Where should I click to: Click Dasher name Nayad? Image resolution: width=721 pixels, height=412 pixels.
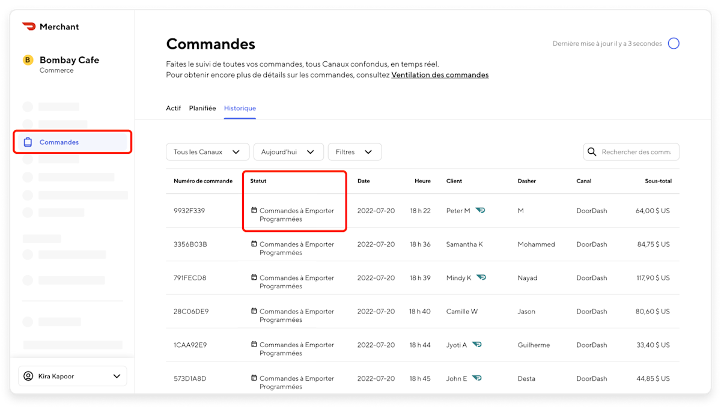(x=528, y=278)
